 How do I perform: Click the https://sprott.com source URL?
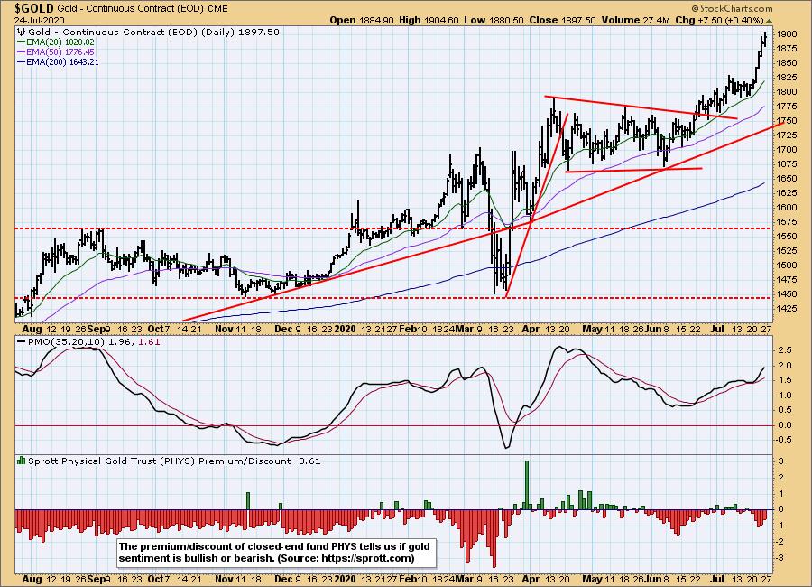366,558
